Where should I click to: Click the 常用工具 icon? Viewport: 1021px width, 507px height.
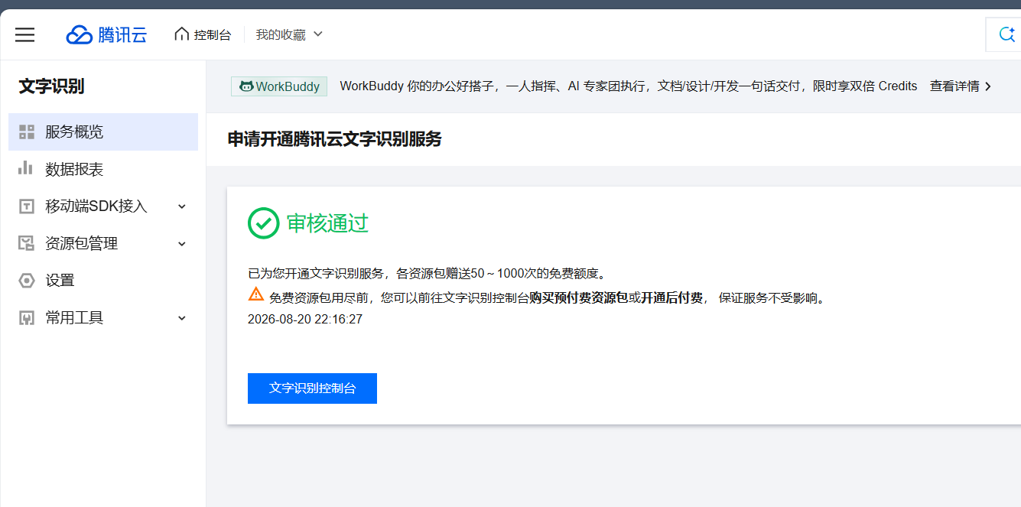click(x=27, y=318)
